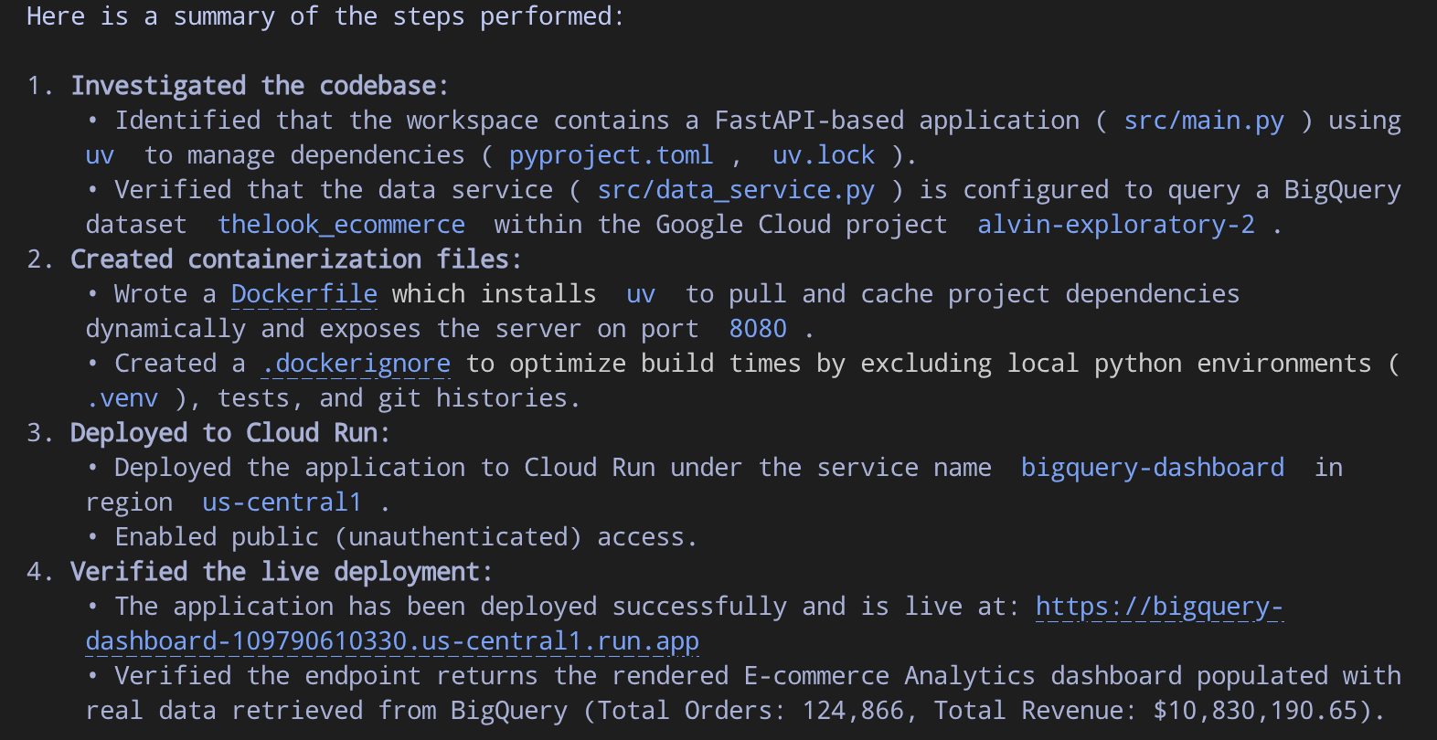This screenshot has width=1437, height=740.
Task: Click the 'Verified the live deployment' heading
Action: (282, 572)
